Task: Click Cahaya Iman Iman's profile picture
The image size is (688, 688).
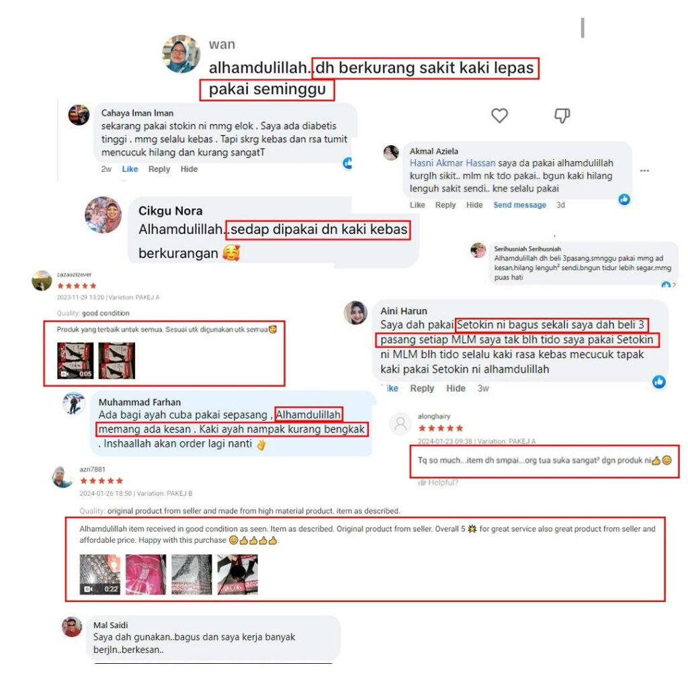Action: pyautogui.click(x=79, y=115)
